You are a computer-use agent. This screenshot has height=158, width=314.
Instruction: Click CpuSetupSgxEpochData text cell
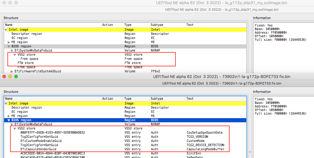pos(205,133)
